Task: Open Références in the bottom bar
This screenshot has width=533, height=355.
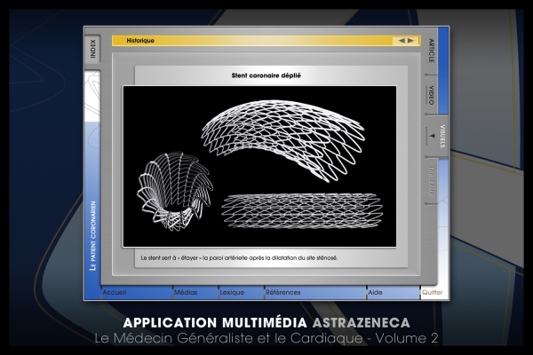Action: click(x=282, y=292)
